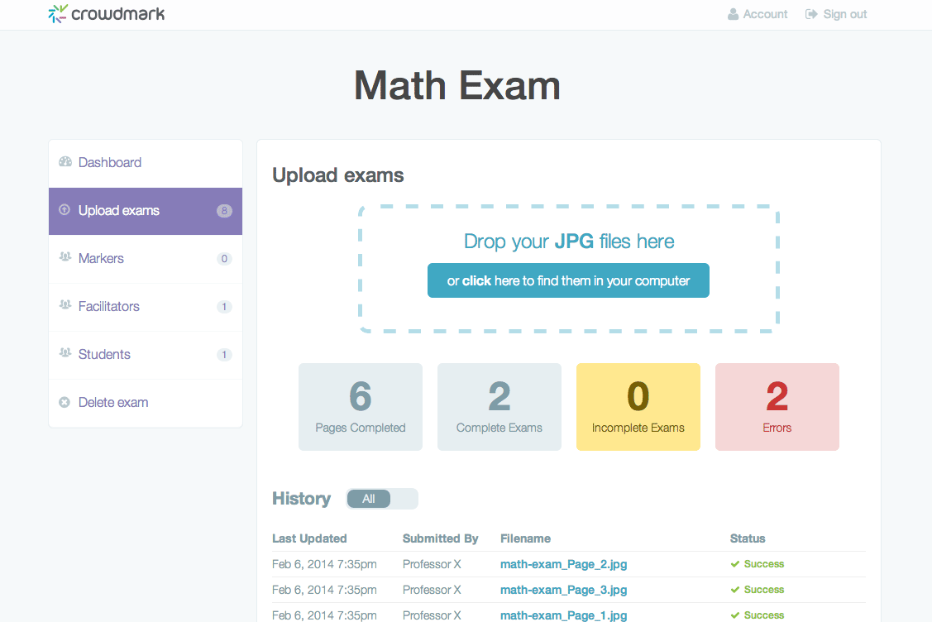Click the Account person icon

tap(733, 14)
